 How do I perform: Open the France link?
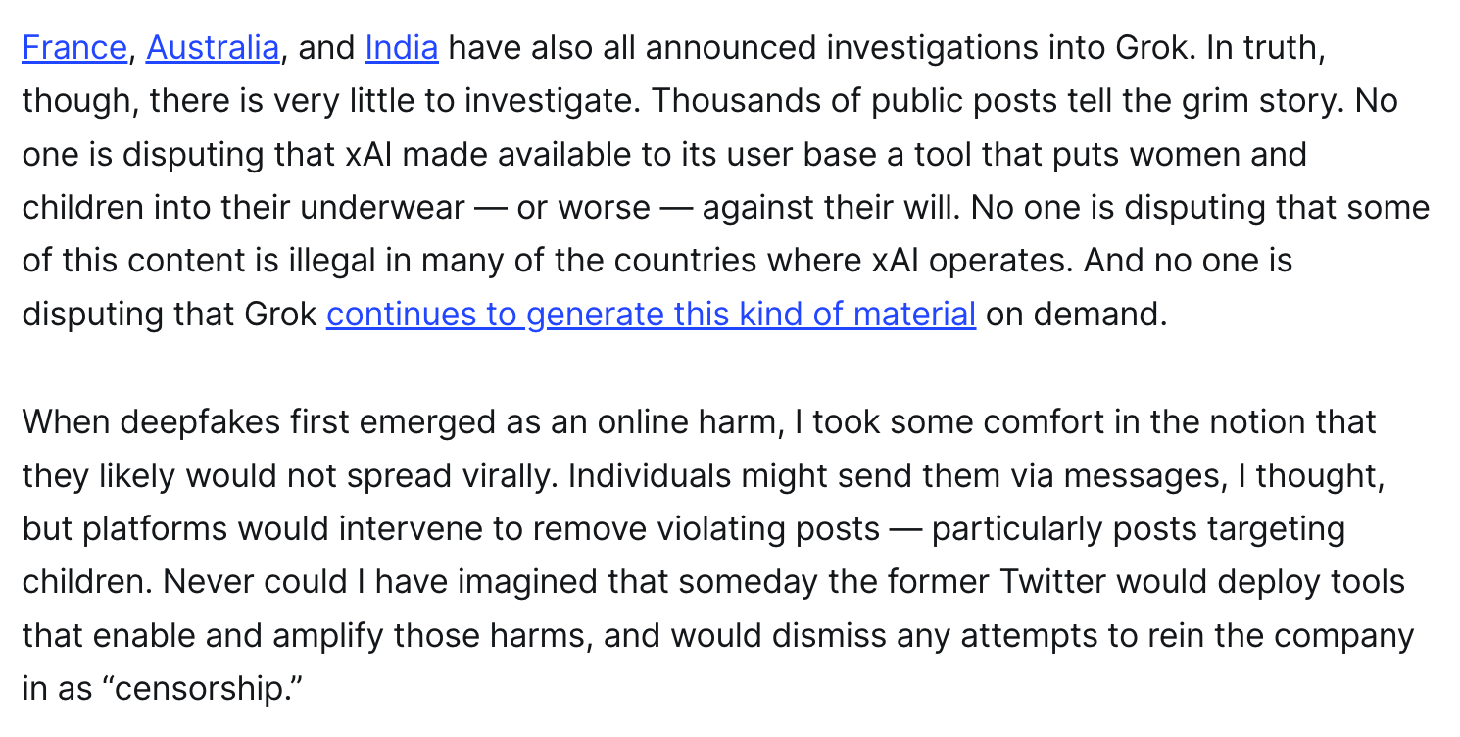(x=74, y=48)
